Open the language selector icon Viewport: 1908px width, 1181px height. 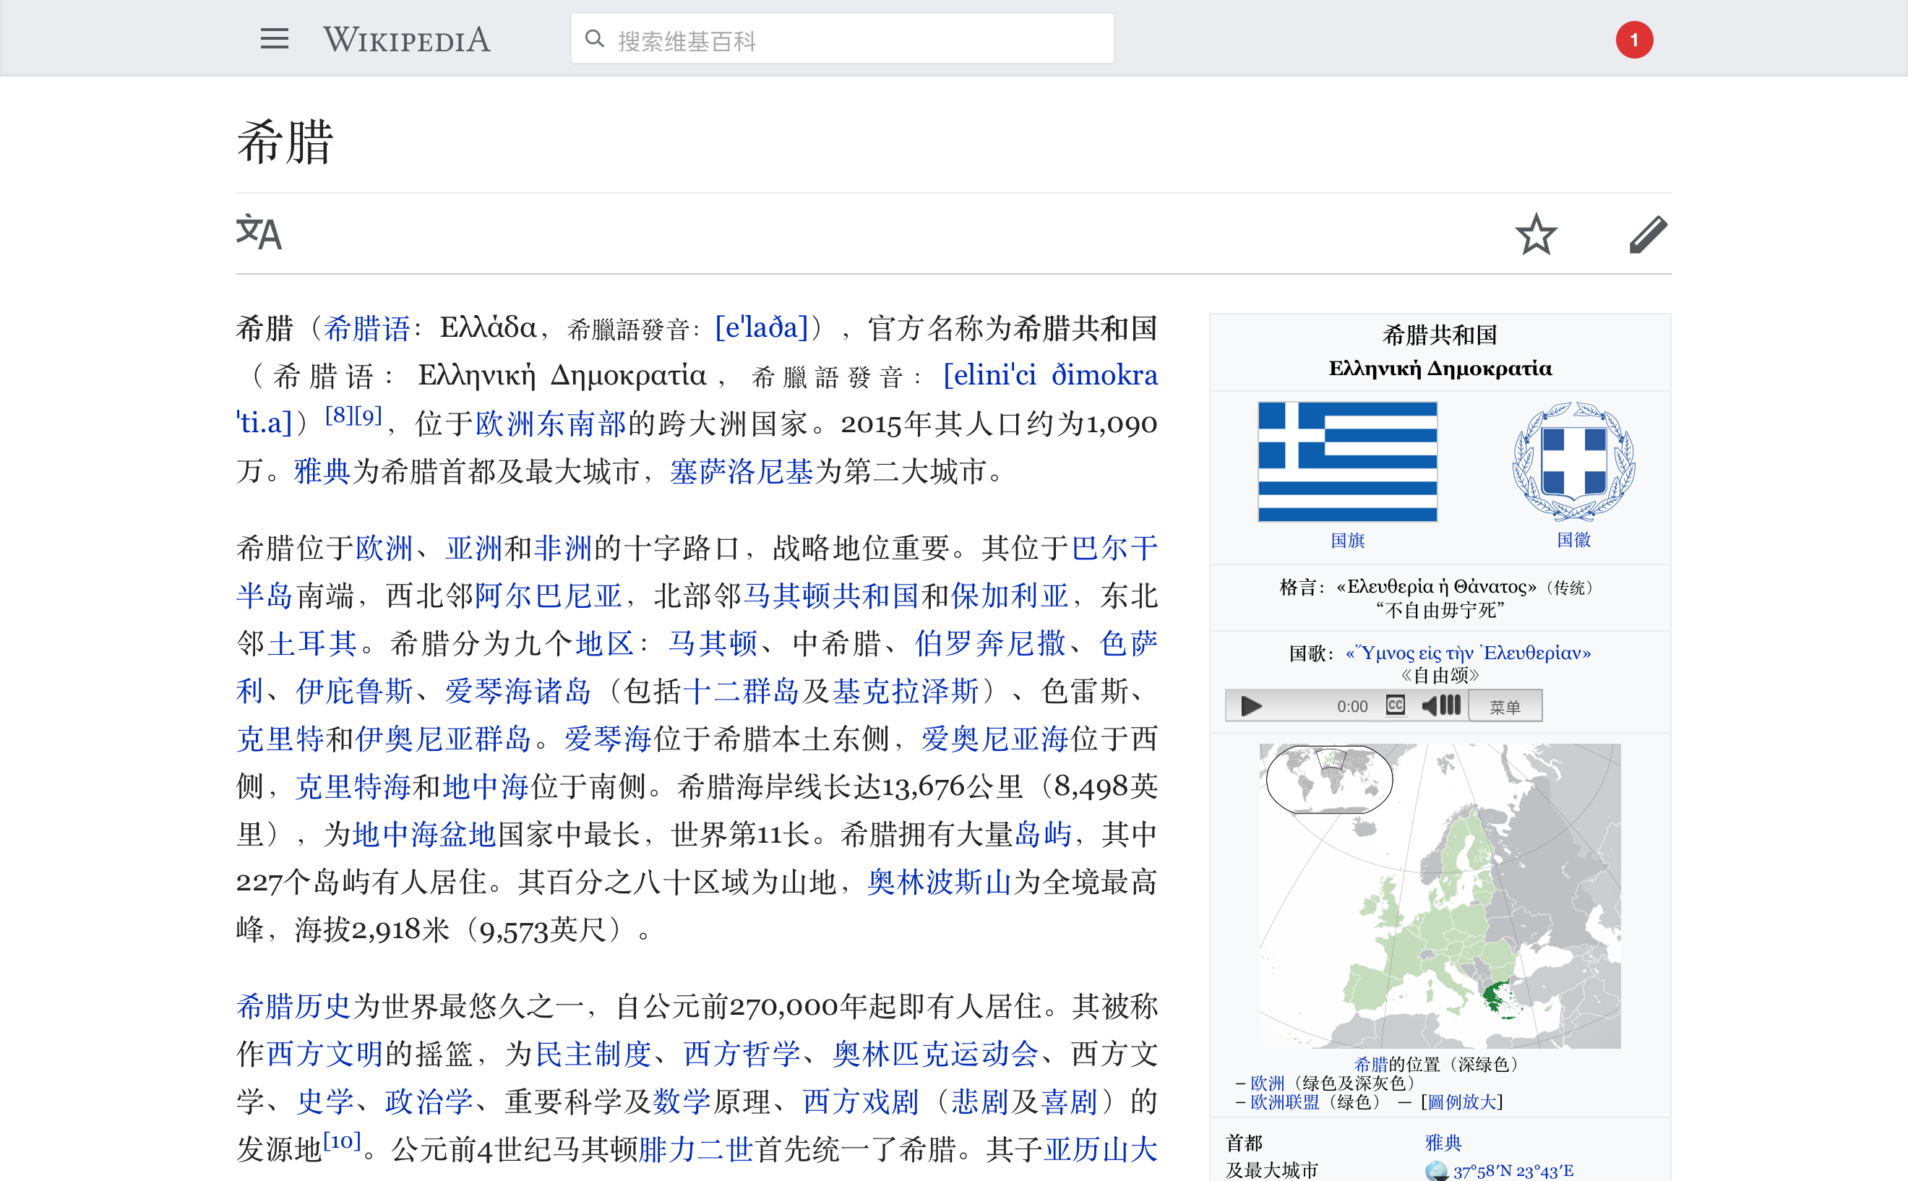point(259,233)
